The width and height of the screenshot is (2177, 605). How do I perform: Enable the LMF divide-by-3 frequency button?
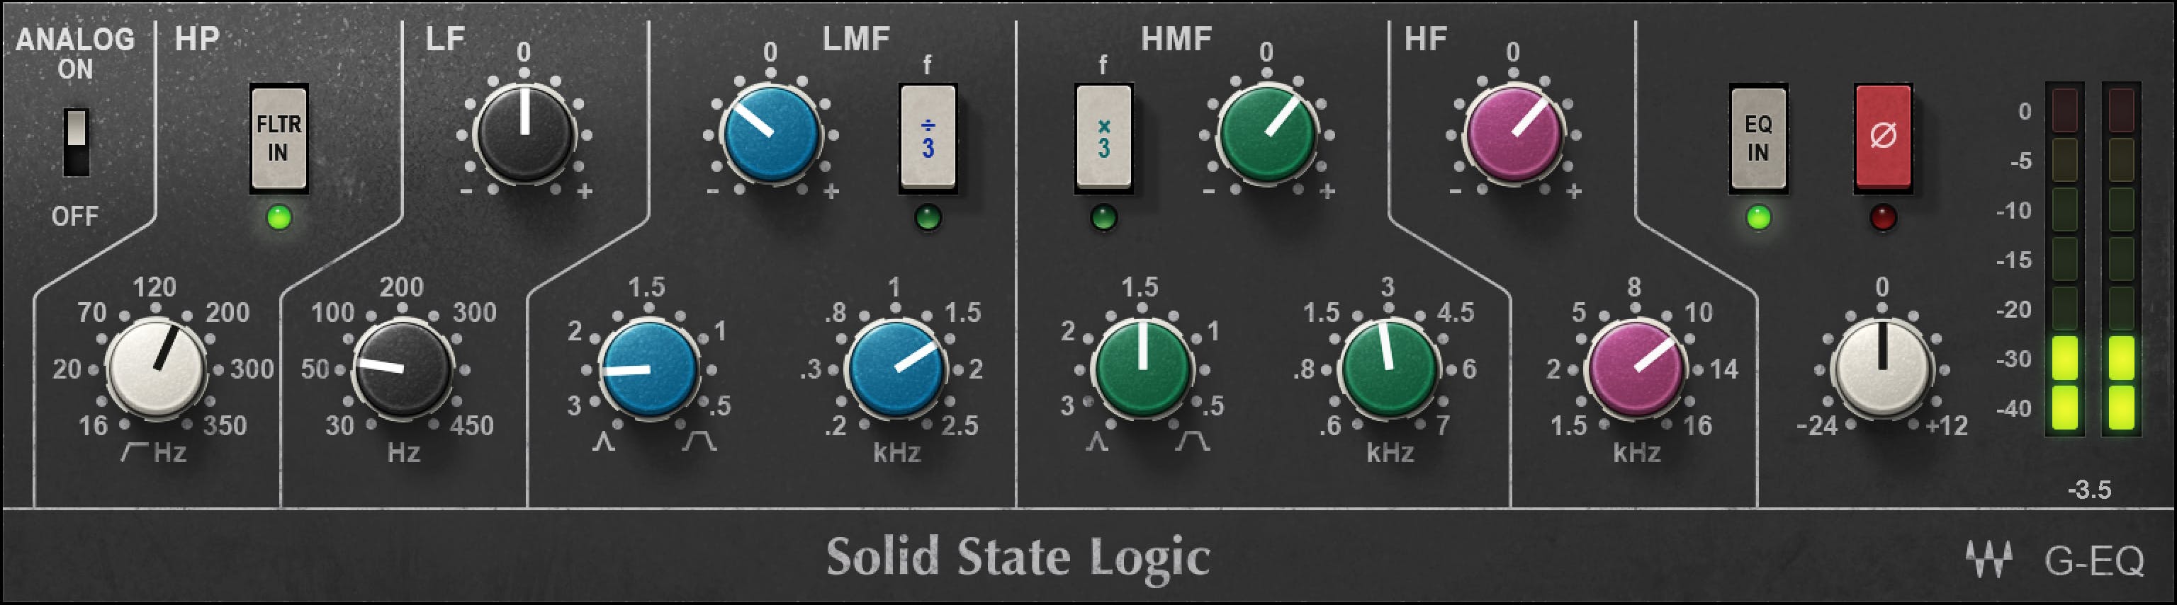point(928,137)
